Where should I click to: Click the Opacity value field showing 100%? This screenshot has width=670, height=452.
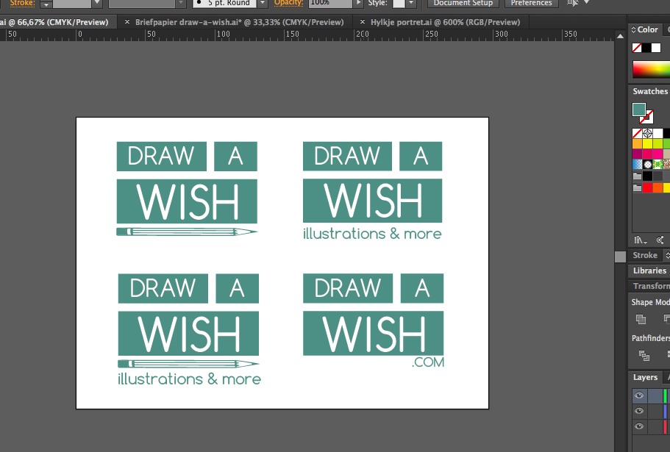(330, 3)
